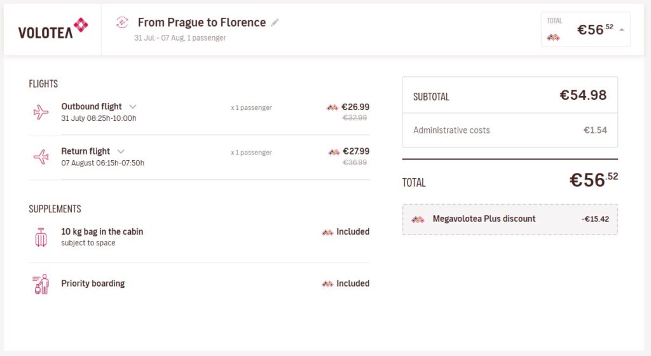Click the Megavolotea Plus discount banner
The width and height of the screenshot is (651, 356).
509,219
